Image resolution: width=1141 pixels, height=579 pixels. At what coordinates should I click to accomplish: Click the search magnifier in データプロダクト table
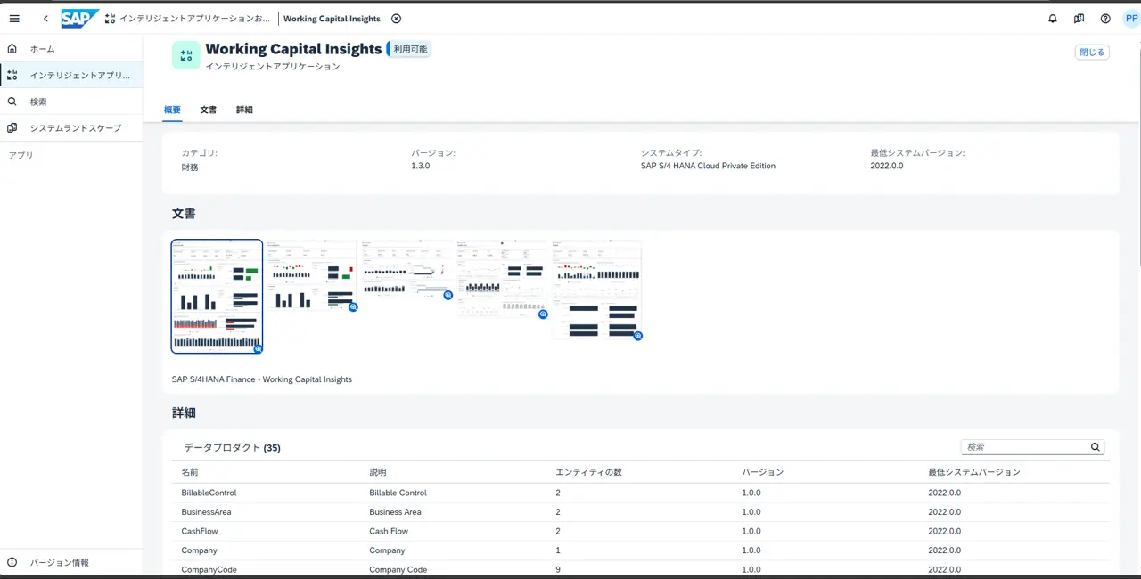(x=1096, y=447)
